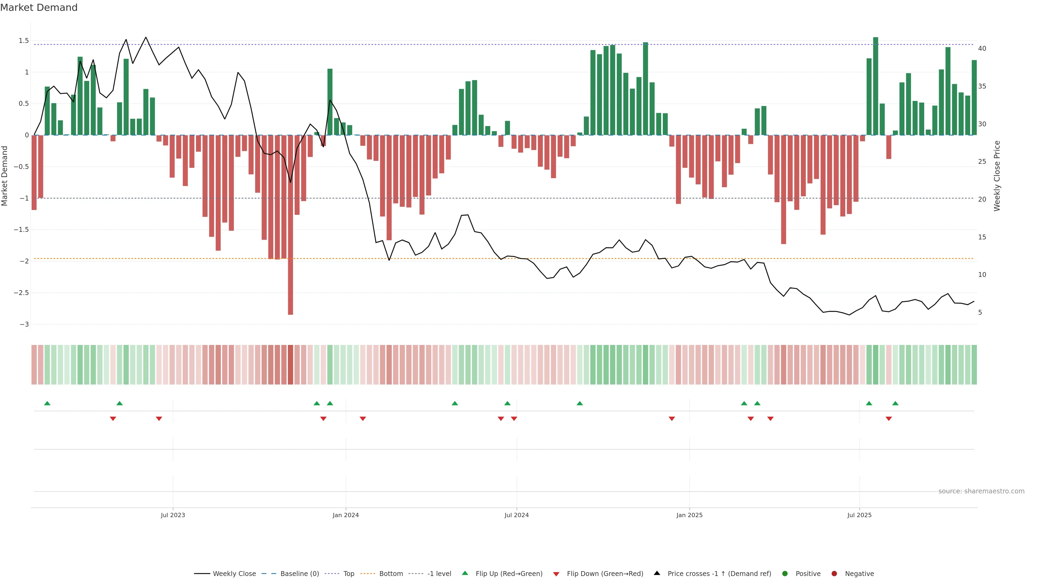Click Flip Up green triangle legend icon
The image size is (1038, 583).
[x=465, y=573]
